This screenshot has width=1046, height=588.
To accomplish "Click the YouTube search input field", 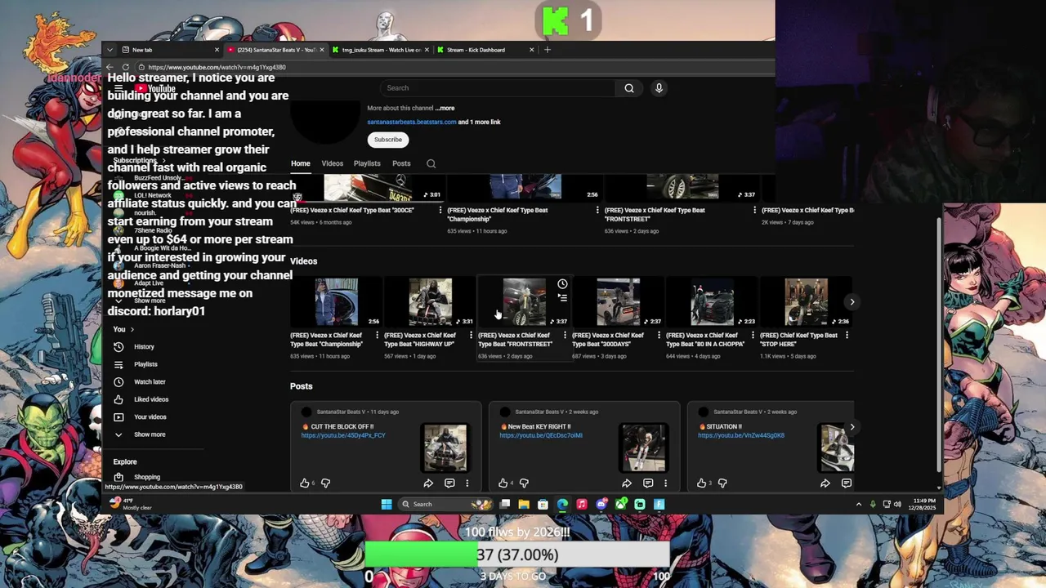I will (498, 88).
